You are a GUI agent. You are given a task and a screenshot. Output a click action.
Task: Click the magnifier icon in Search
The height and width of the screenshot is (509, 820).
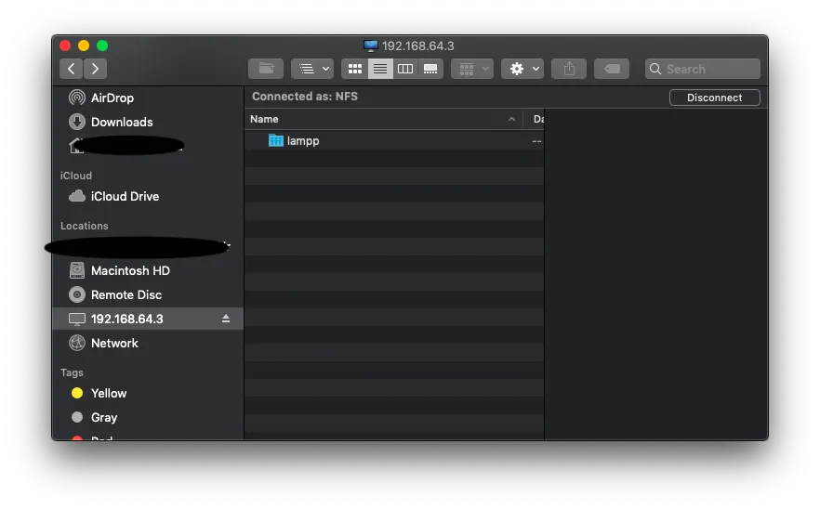655,69
